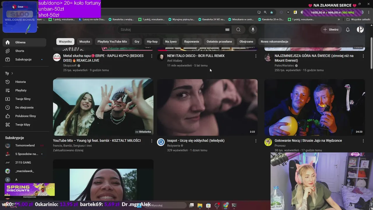373x210 pixels.
Task: Open the 2115 GANG subscription
Action: pos(24,162)
